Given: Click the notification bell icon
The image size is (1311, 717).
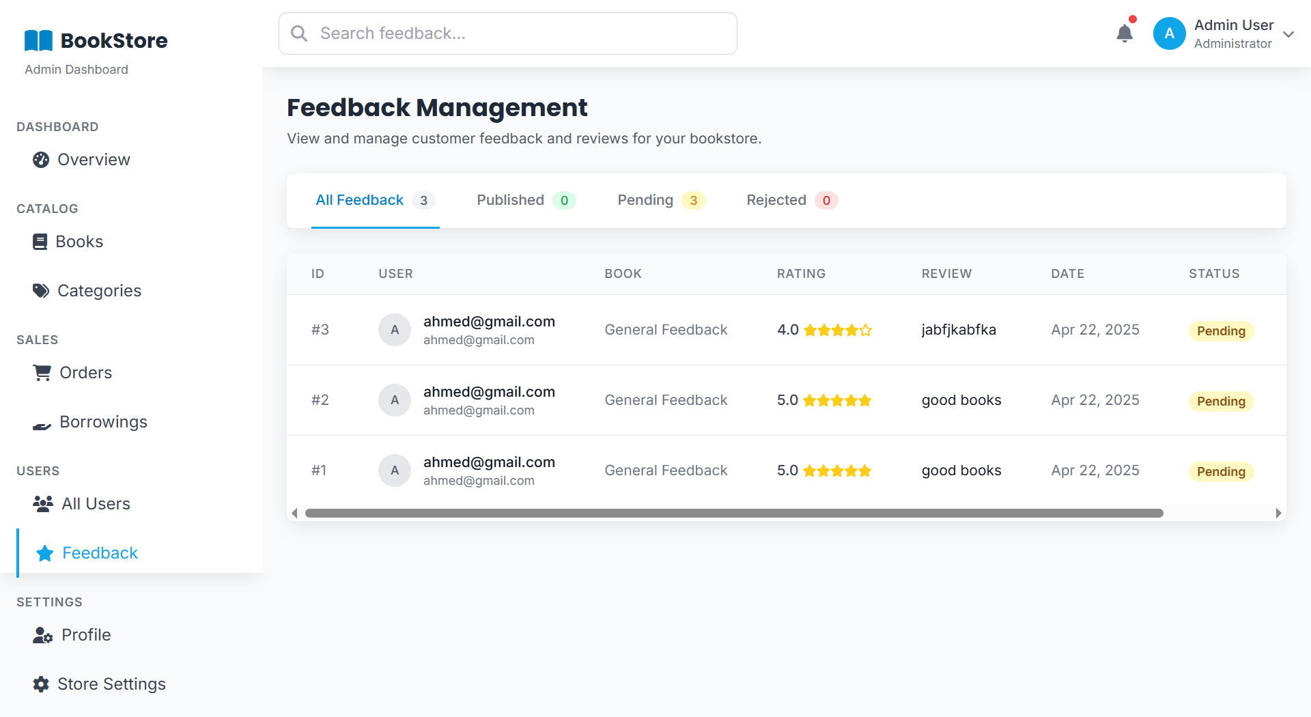Looking at the screenshot, I should click(x=1124, y=33).
